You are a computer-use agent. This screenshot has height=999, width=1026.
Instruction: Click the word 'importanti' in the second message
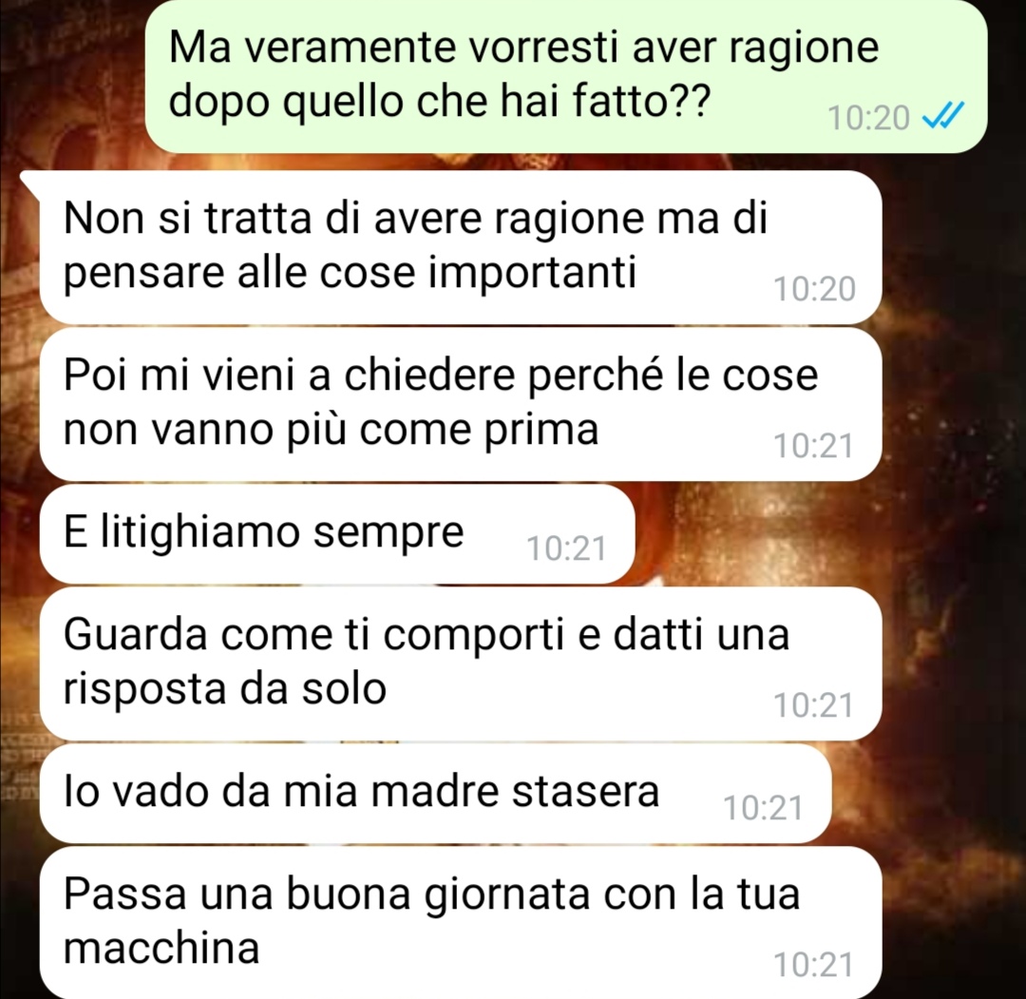click(532, 273)
